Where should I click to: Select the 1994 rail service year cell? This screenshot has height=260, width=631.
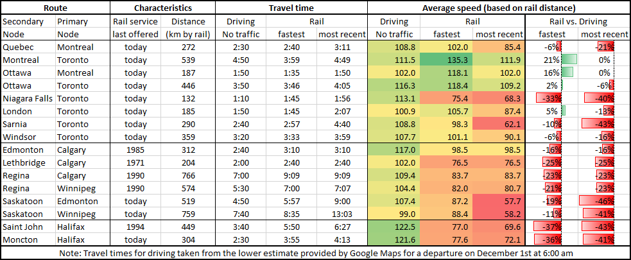pos(135,227)
